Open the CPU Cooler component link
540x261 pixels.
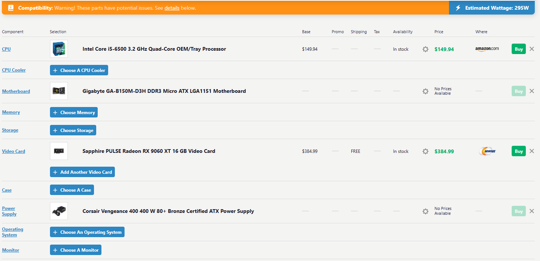click(x=14, y=70)
